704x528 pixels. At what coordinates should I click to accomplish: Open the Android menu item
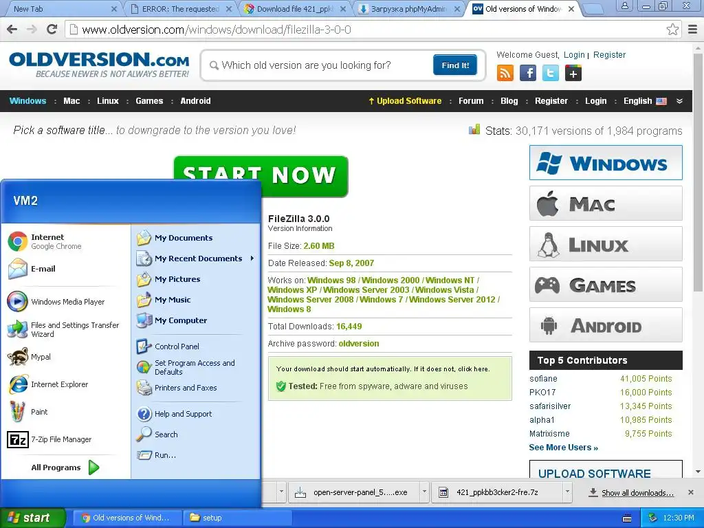pyautogui.click(x=195, y=101)
